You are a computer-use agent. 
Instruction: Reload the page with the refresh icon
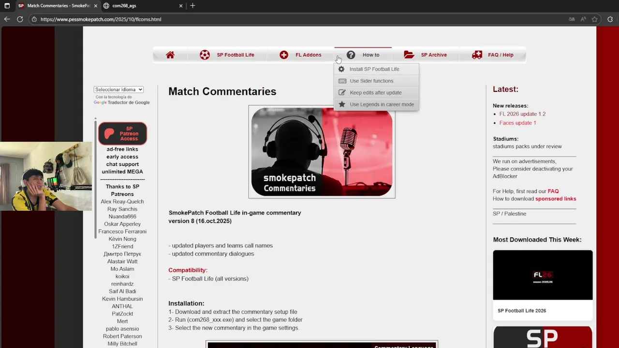click(20, 19)
